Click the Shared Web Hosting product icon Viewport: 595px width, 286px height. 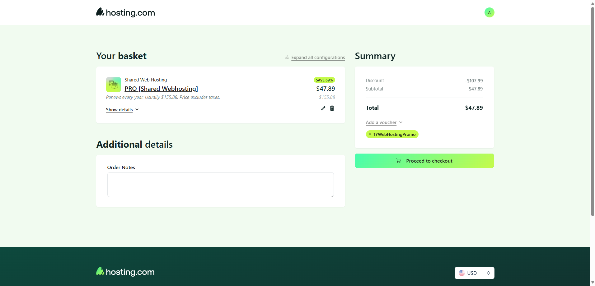(114, 85)
